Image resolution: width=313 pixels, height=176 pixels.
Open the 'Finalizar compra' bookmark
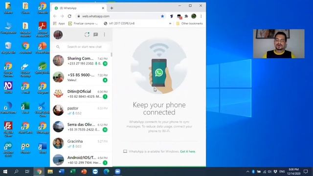click(x=83, y=23)
